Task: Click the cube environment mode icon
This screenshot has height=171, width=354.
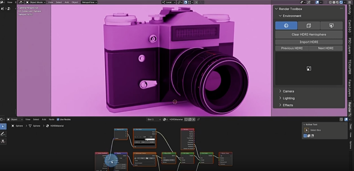Action: click(308, 26)
